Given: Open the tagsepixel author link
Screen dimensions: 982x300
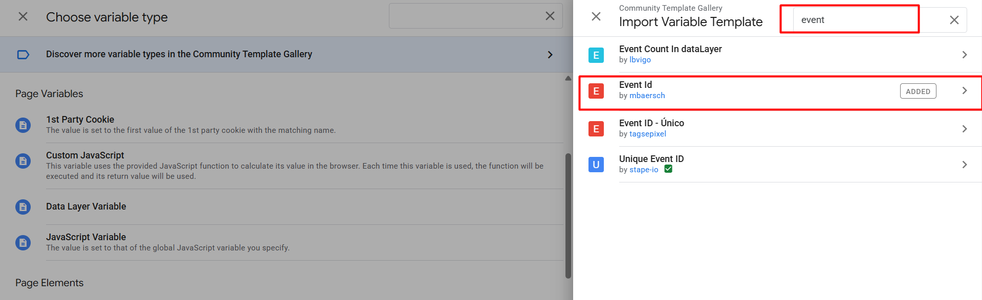Looking at the screenshot, I should [x=647, y=134].
